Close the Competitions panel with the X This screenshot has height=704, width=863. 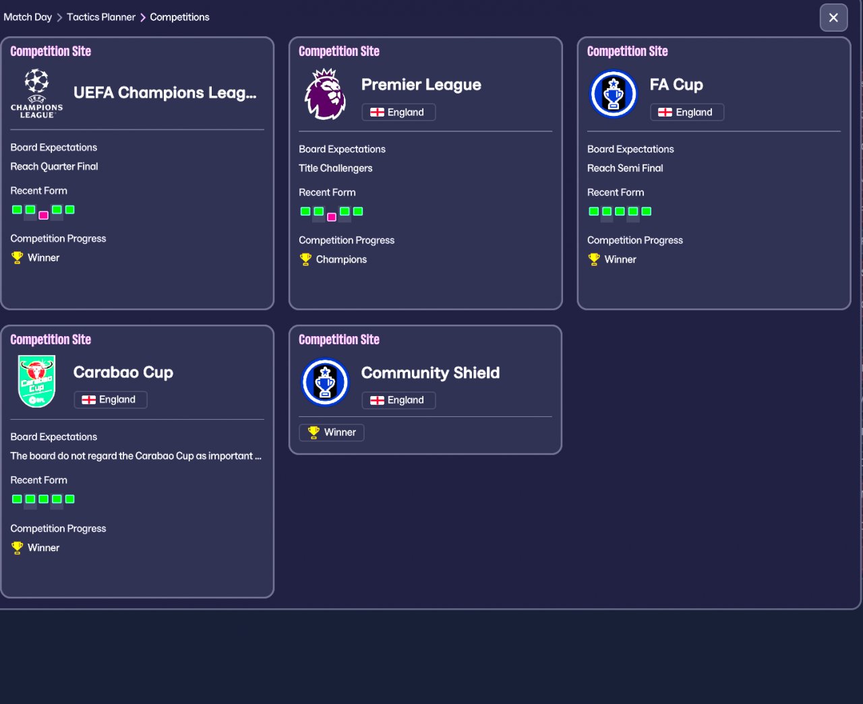coord(833,18)
